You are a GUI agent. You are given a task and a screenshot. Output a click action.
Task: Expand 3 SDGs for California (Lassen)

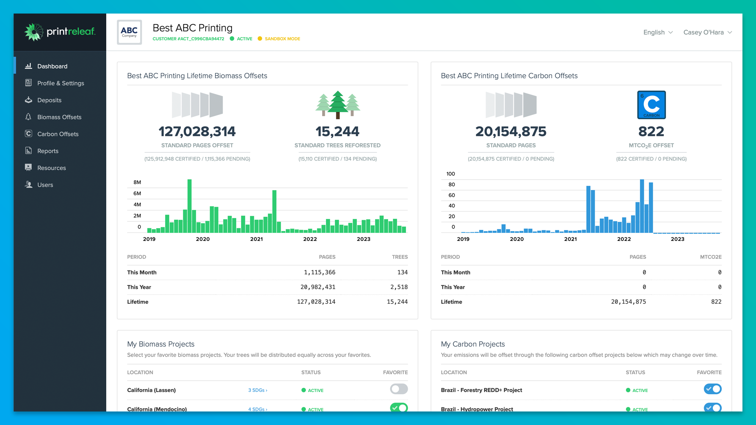[257, 390]
